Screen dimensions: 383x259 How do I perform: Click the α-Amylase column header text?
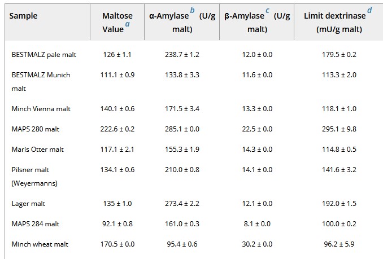[168, 16]
